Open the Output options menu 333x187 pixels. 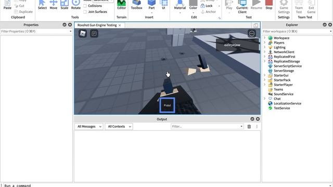pyautogui.click(x=257, y=126)
